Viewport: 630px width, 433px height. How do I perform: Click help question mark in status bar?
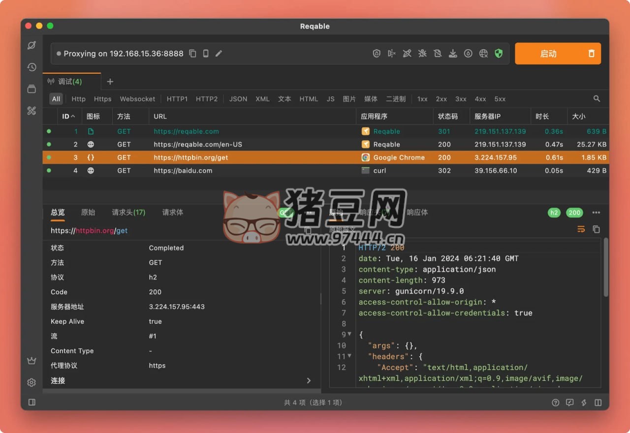click(555, 402)
